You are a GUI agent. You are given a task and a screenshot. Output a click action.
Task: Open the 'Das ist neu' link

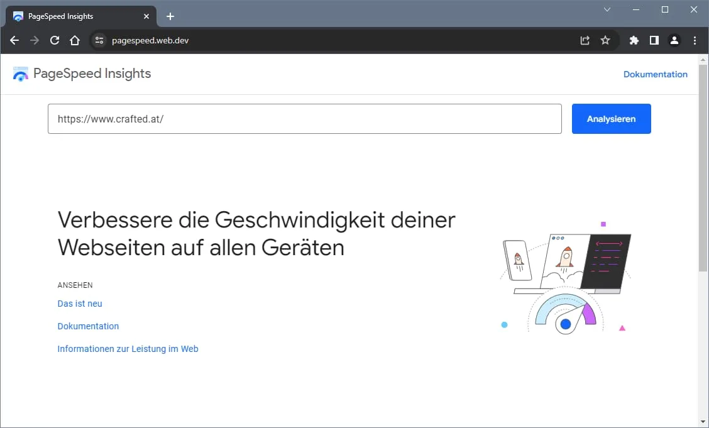(x=80, y=304)
